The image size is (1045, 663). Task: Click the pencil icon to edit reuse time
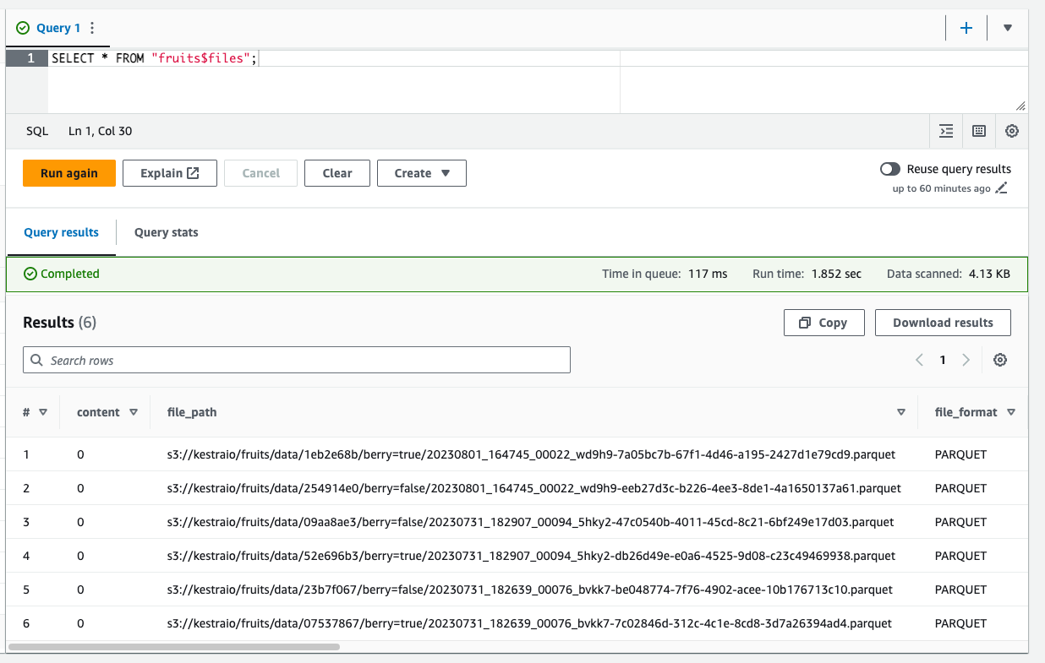[1002, 188]
